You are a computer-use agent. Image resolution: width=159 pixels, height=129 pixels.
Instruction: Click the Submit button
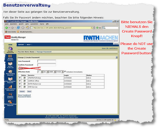22,91
